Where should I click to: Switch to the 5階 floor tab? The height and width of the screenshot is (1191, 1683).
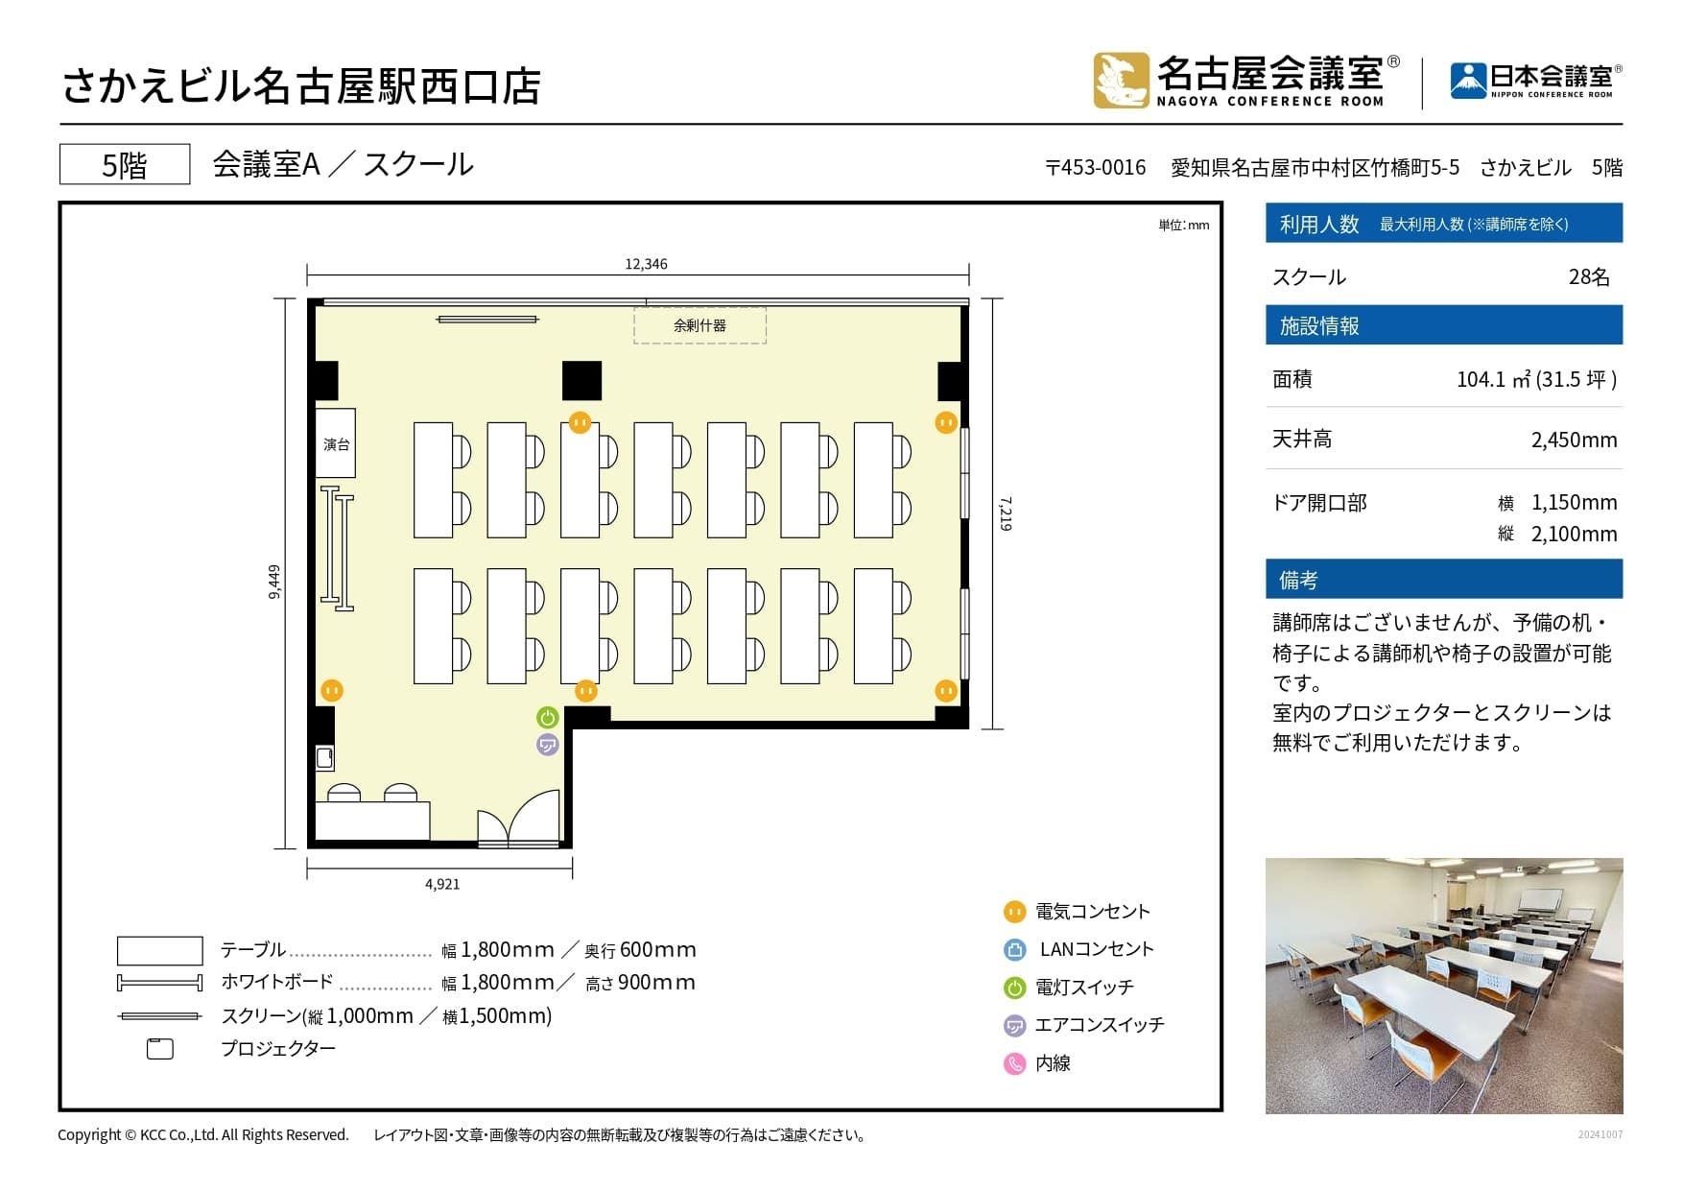pyautogui.click(x=124, y=163)
